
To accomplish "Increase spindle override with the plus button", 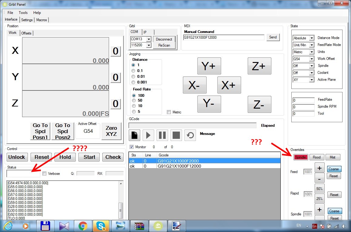I will pos(320,209).
